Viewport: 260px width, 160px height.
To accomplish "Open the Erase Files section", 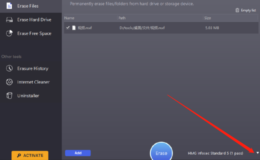I will [31, 6].
